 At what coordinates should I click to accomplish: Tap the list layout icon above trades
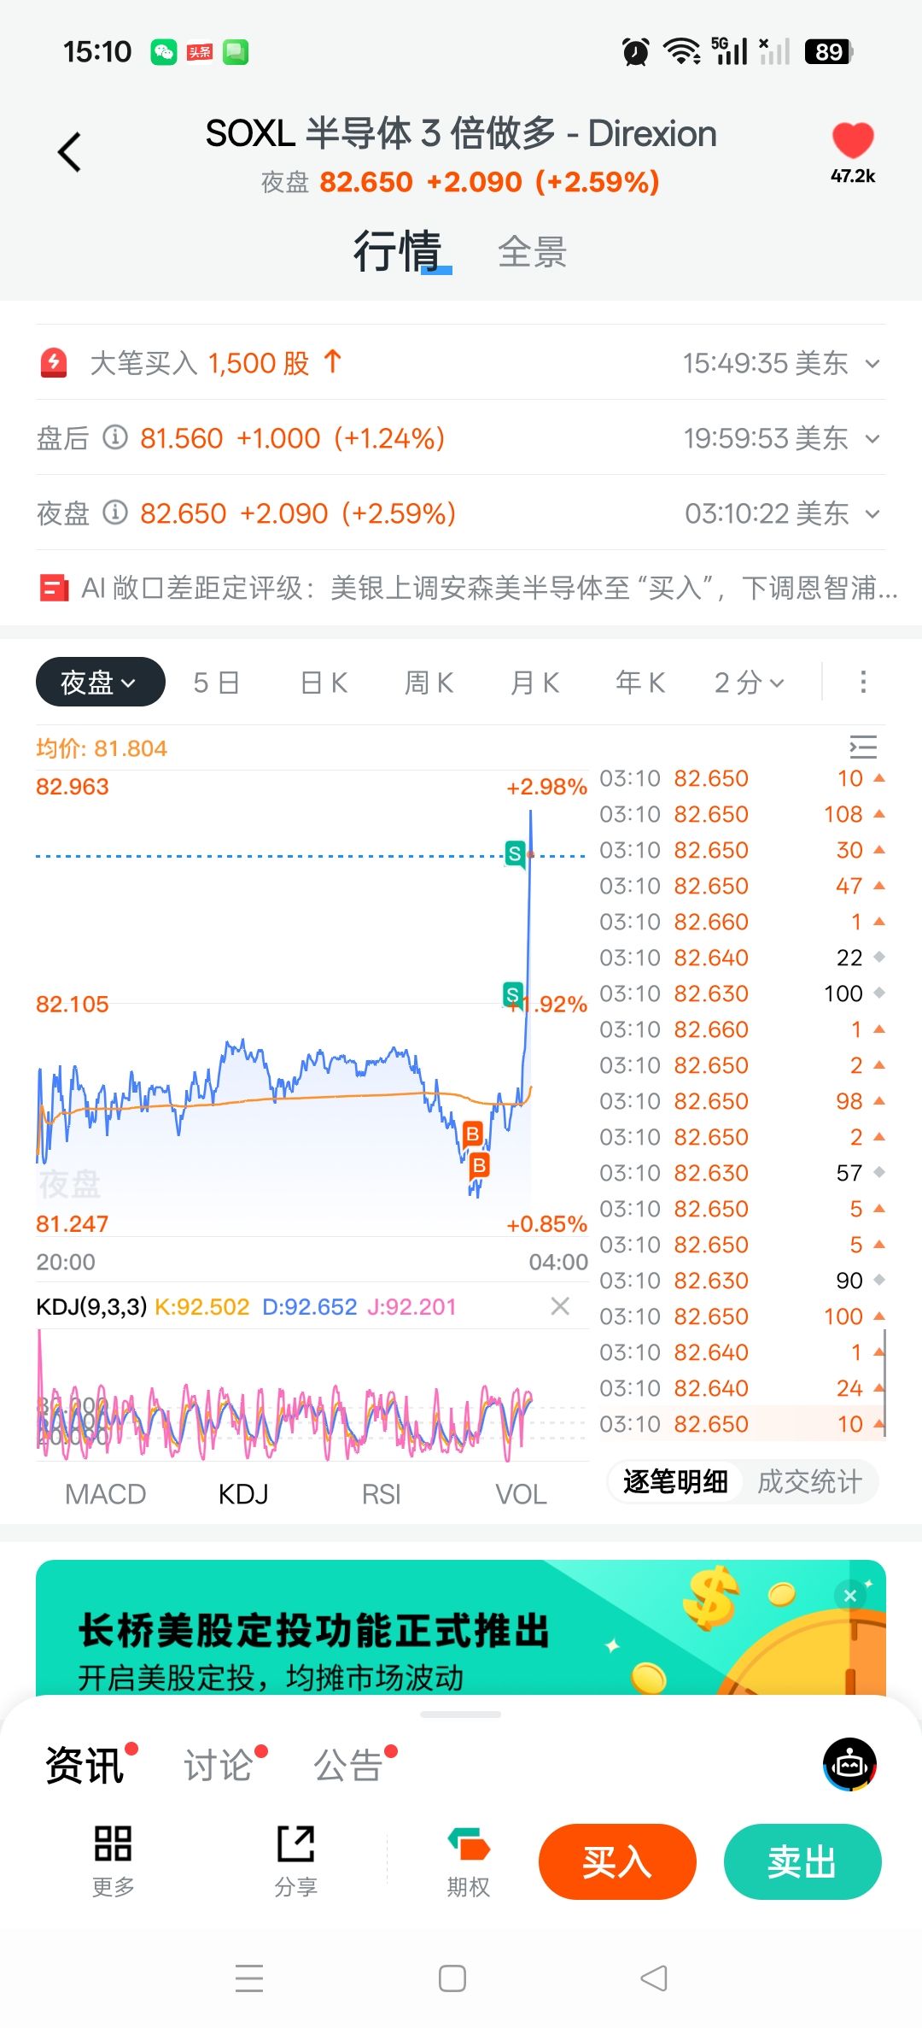[x=863, y=747]
